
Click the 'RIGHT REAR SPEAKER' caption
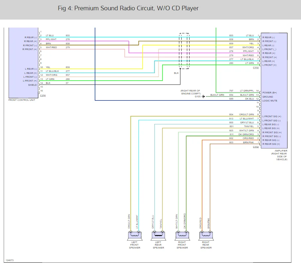coord(206,245)
